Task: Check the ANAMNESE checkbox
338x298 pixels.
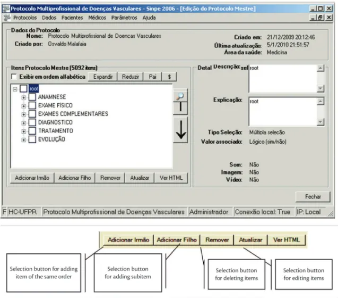Action: (32, 97)
